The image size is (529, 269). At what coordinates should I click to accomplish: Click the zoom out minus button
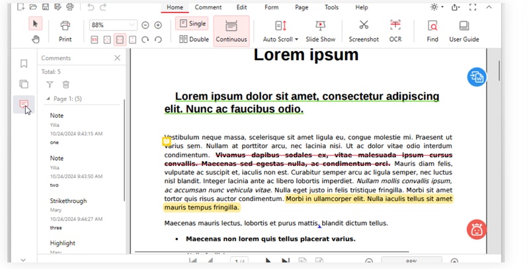(x=145, y=25)
